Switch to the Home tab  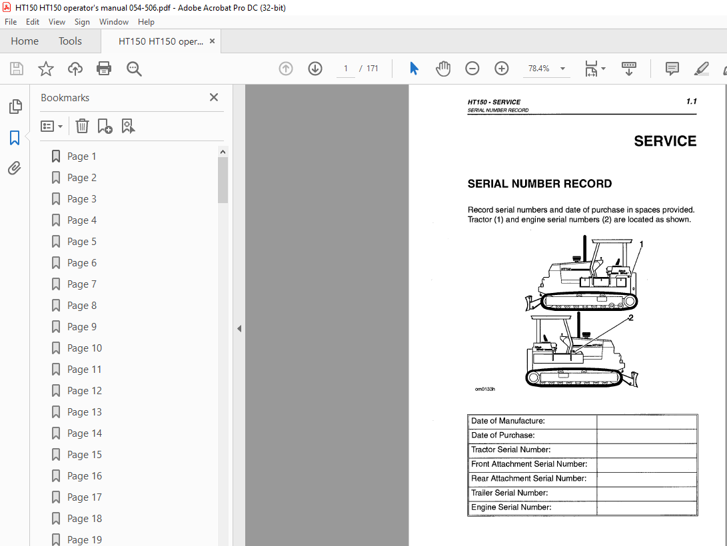click(25, 41)
